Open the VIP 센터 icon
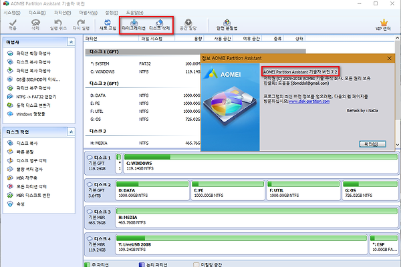This screenshot has height=267, width=401. click(x=384, y=25)
